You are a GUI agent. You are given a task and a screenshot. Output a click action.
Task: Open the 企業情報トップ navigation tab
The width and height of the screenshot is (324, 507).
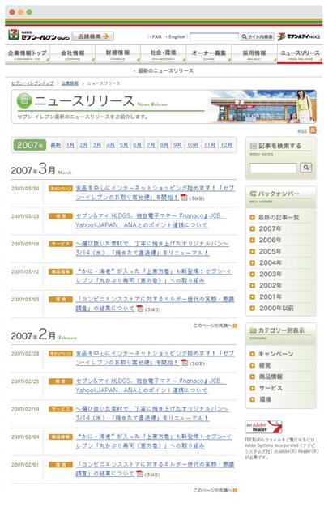28,54
